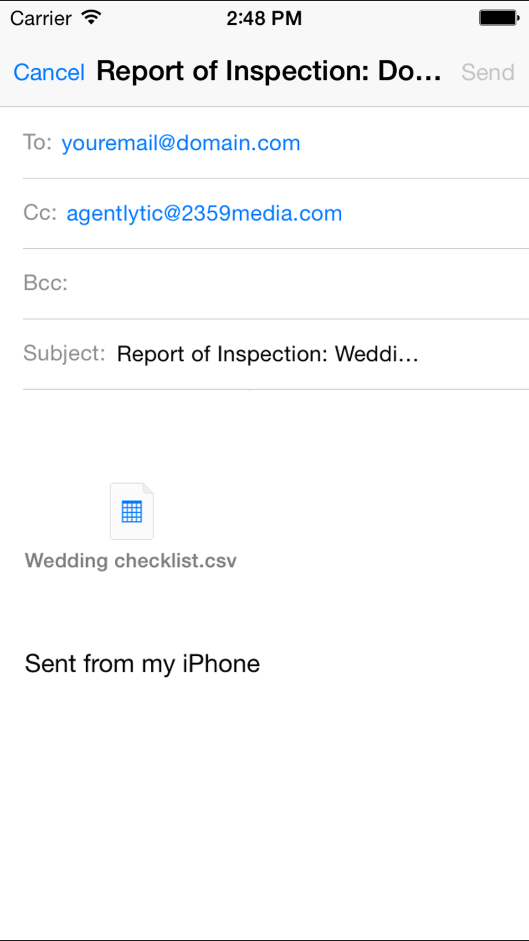Tap the Wedding checklist.csv filename

pyautogui.click(x=131, y=560)
